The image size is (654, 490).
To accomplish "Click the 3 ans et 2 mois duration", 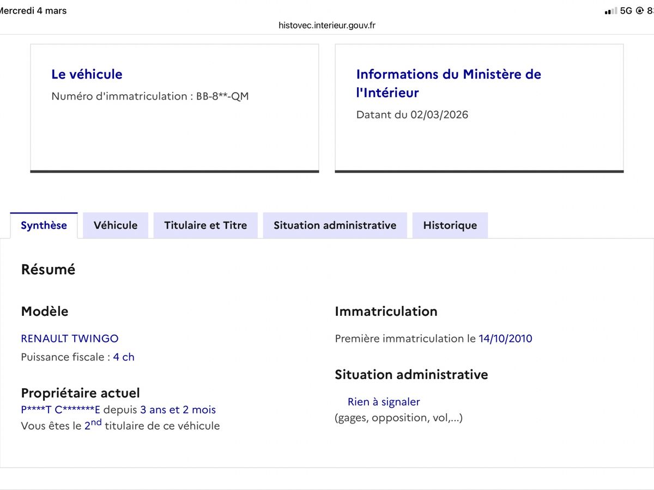I will pyautogui.click(x=178, y=410).
